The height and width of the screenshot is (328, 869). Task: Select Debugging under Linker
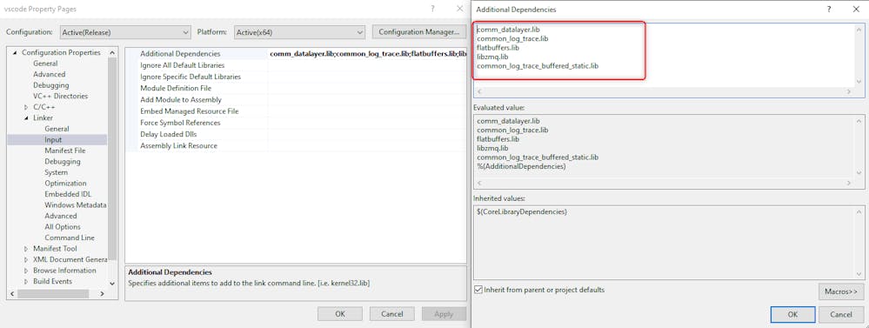tap(63, 161)
